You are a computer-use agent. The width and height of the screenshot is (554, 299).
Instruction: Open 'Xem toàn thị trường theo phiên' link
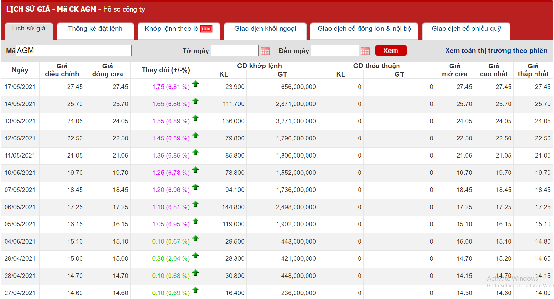tap(496, 51)
